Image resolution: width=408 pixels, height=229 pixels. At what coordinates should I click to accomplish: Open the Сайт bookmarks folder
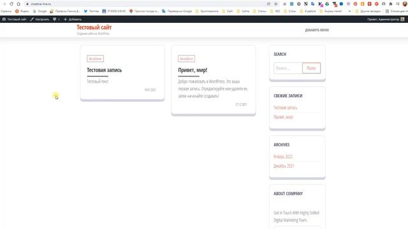[x=227, y=11]
